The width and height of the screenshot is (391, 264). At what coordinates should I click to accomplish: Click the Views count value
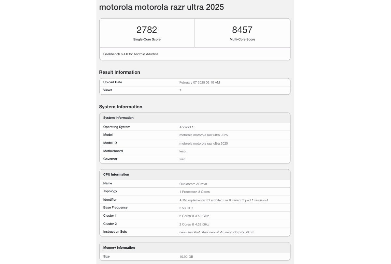tap(180, 90)
